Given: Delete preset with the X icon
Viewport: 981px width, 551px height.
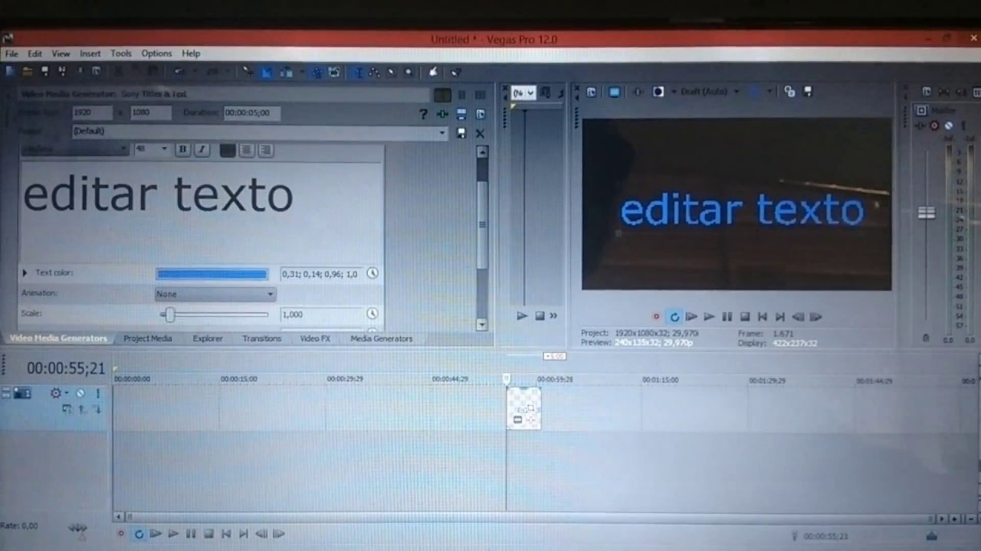Looking at the screenshot, I should coord(481,133).
